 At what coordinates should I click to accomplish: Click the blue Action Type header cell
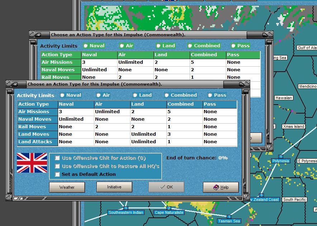point(38,104)
